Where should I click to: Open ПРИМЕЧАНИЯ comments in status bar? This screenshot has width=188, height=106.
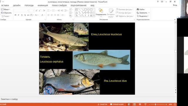pyautogui.click(x=117, y=105)
